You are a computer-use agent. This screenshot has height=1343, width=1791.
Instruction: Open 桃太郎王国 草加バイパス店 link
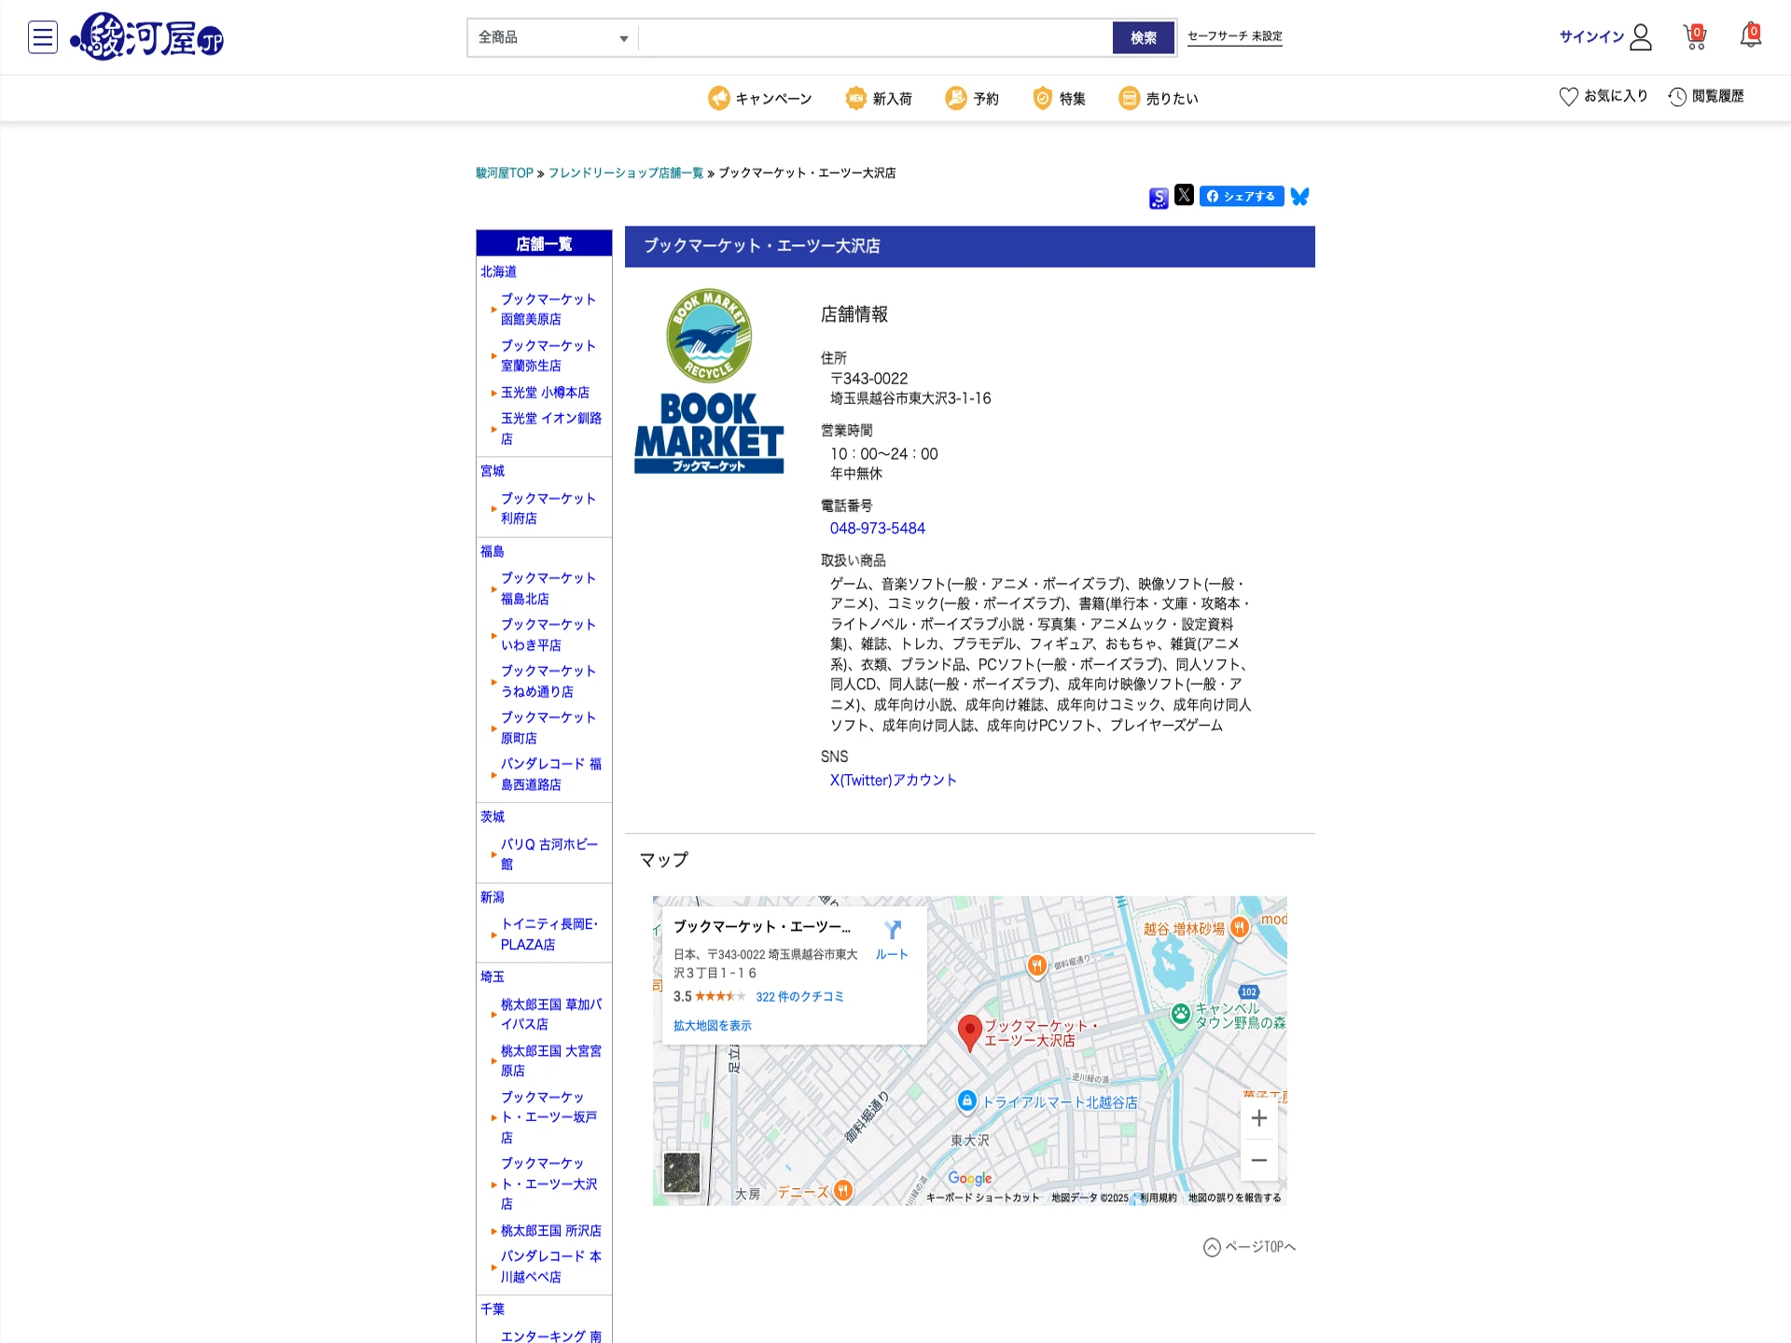pyautogui.click(x=550, y=1014)
